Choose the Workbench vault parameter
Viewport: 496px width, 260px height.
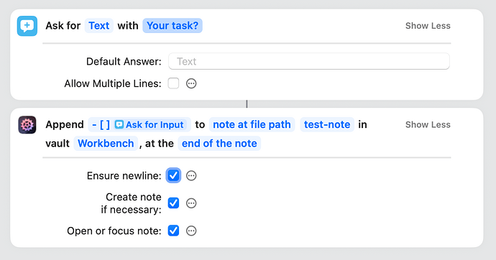(x=106, y=144)
